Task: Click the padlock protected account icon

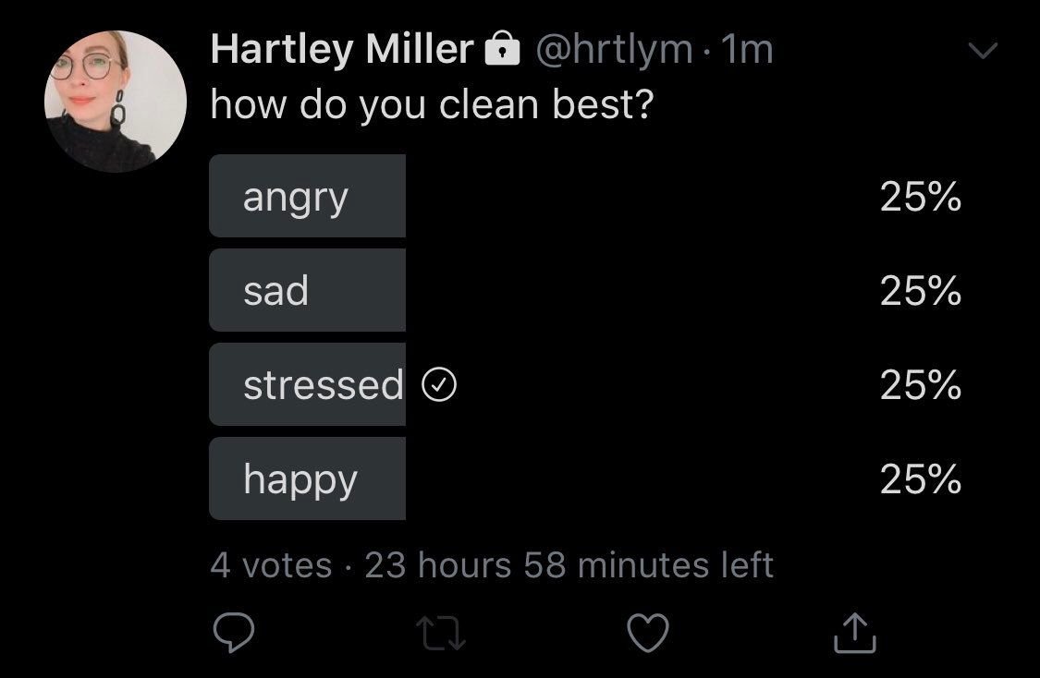Action: point(503,48)
